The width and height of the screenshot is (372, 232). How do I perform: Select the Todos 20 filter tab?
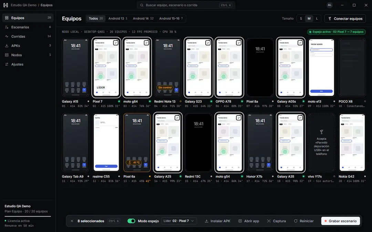(x=96, y=19)
